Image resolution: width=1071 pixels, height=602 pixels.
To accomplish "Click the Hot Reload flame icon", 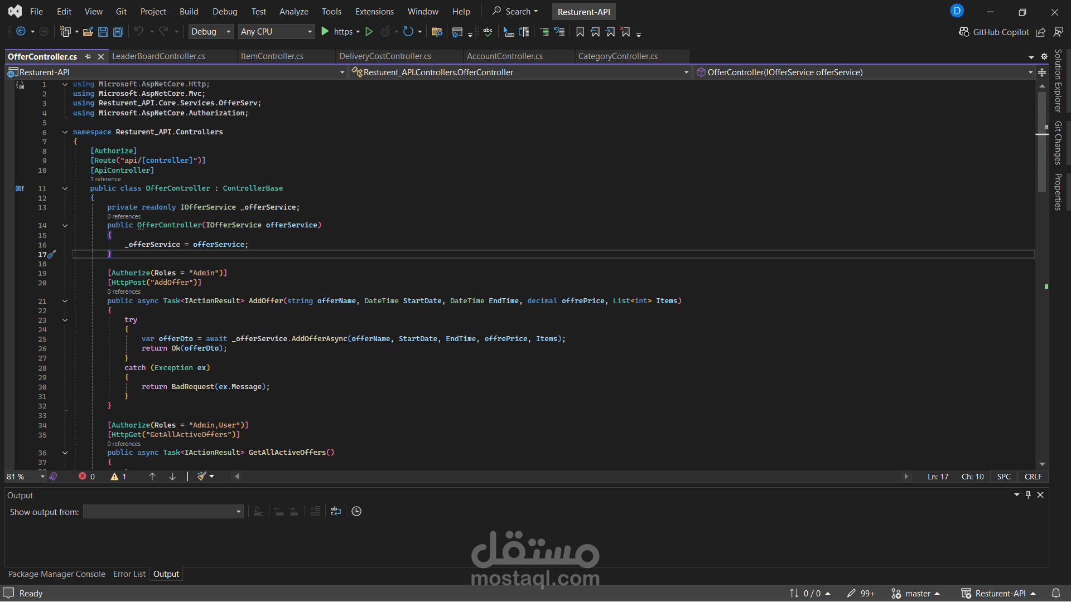I will point(385,32).
